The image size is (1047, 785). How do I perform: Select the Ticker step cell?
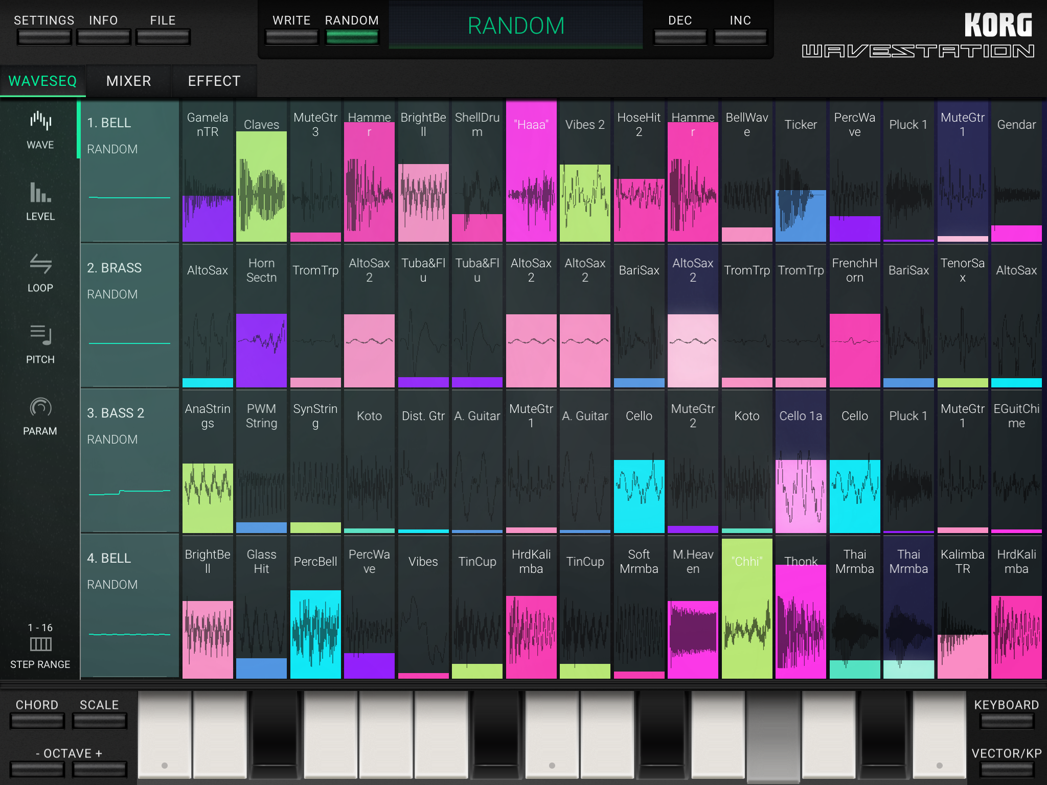[801, 171]
